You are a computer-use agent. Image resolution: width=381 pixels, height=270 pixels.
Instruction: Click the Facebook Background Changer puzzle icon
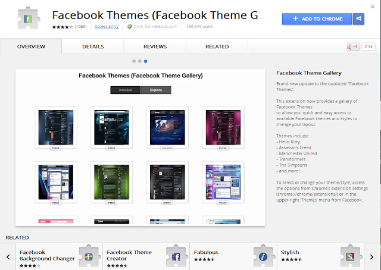click(89, 256)
